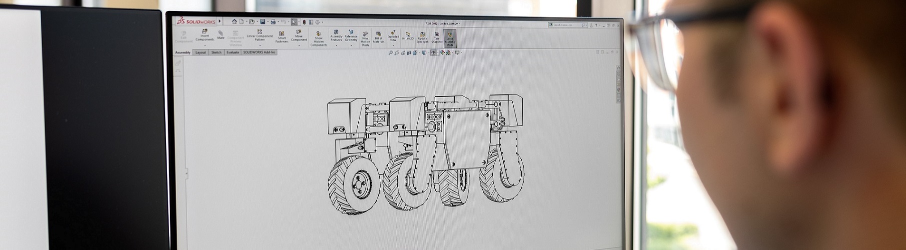Click the Edit Appearance color sphere icon
906x250 pixels.
click(442, 53)
